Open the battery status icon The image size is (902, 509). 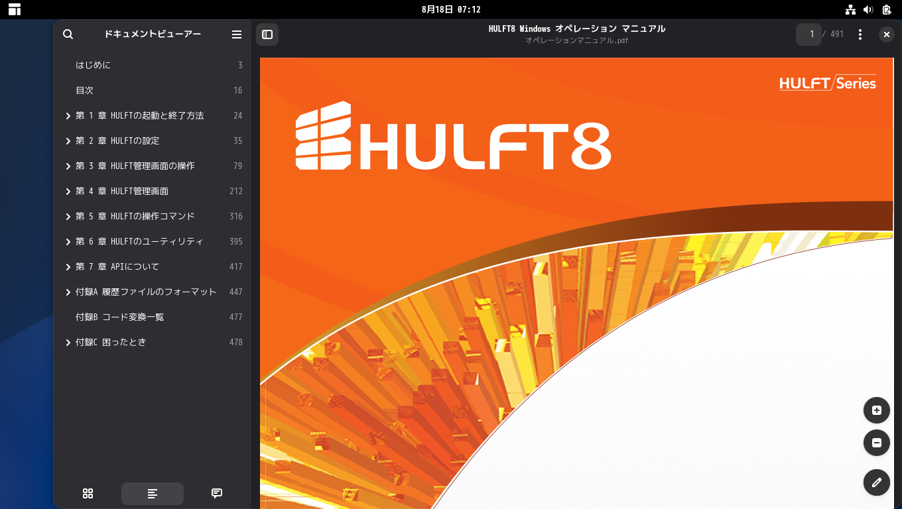point(887,9)
